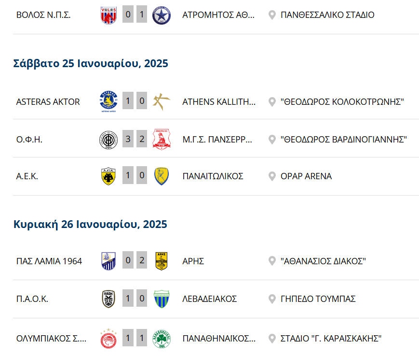Click the Volos NPS club crest
This screenshot has width=419, height=356.
(x=108, y=15)
